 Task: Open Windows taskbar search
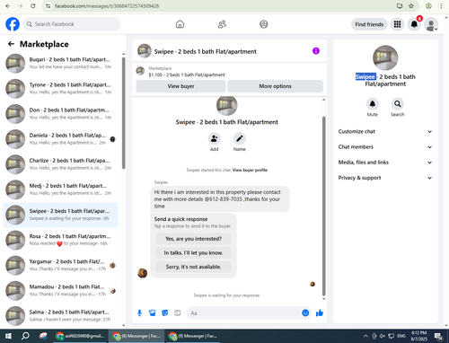pos(25,336)
